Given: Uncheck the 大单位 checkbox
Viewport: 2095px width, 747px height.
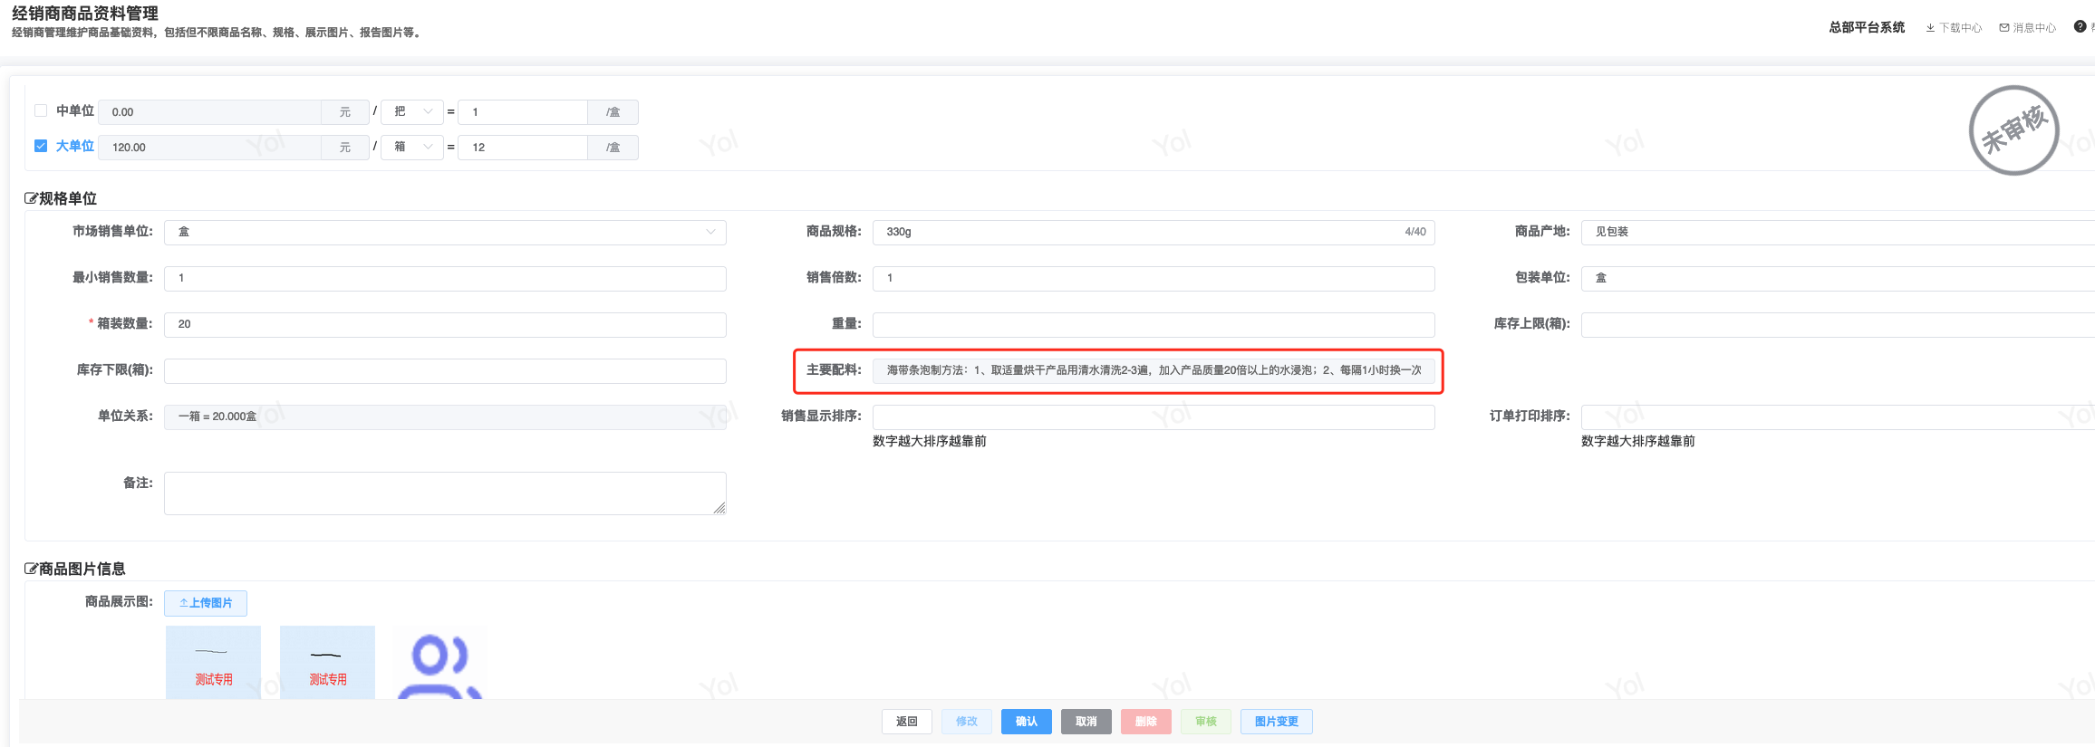Looking at the screenshot, I should pos(41,146).
